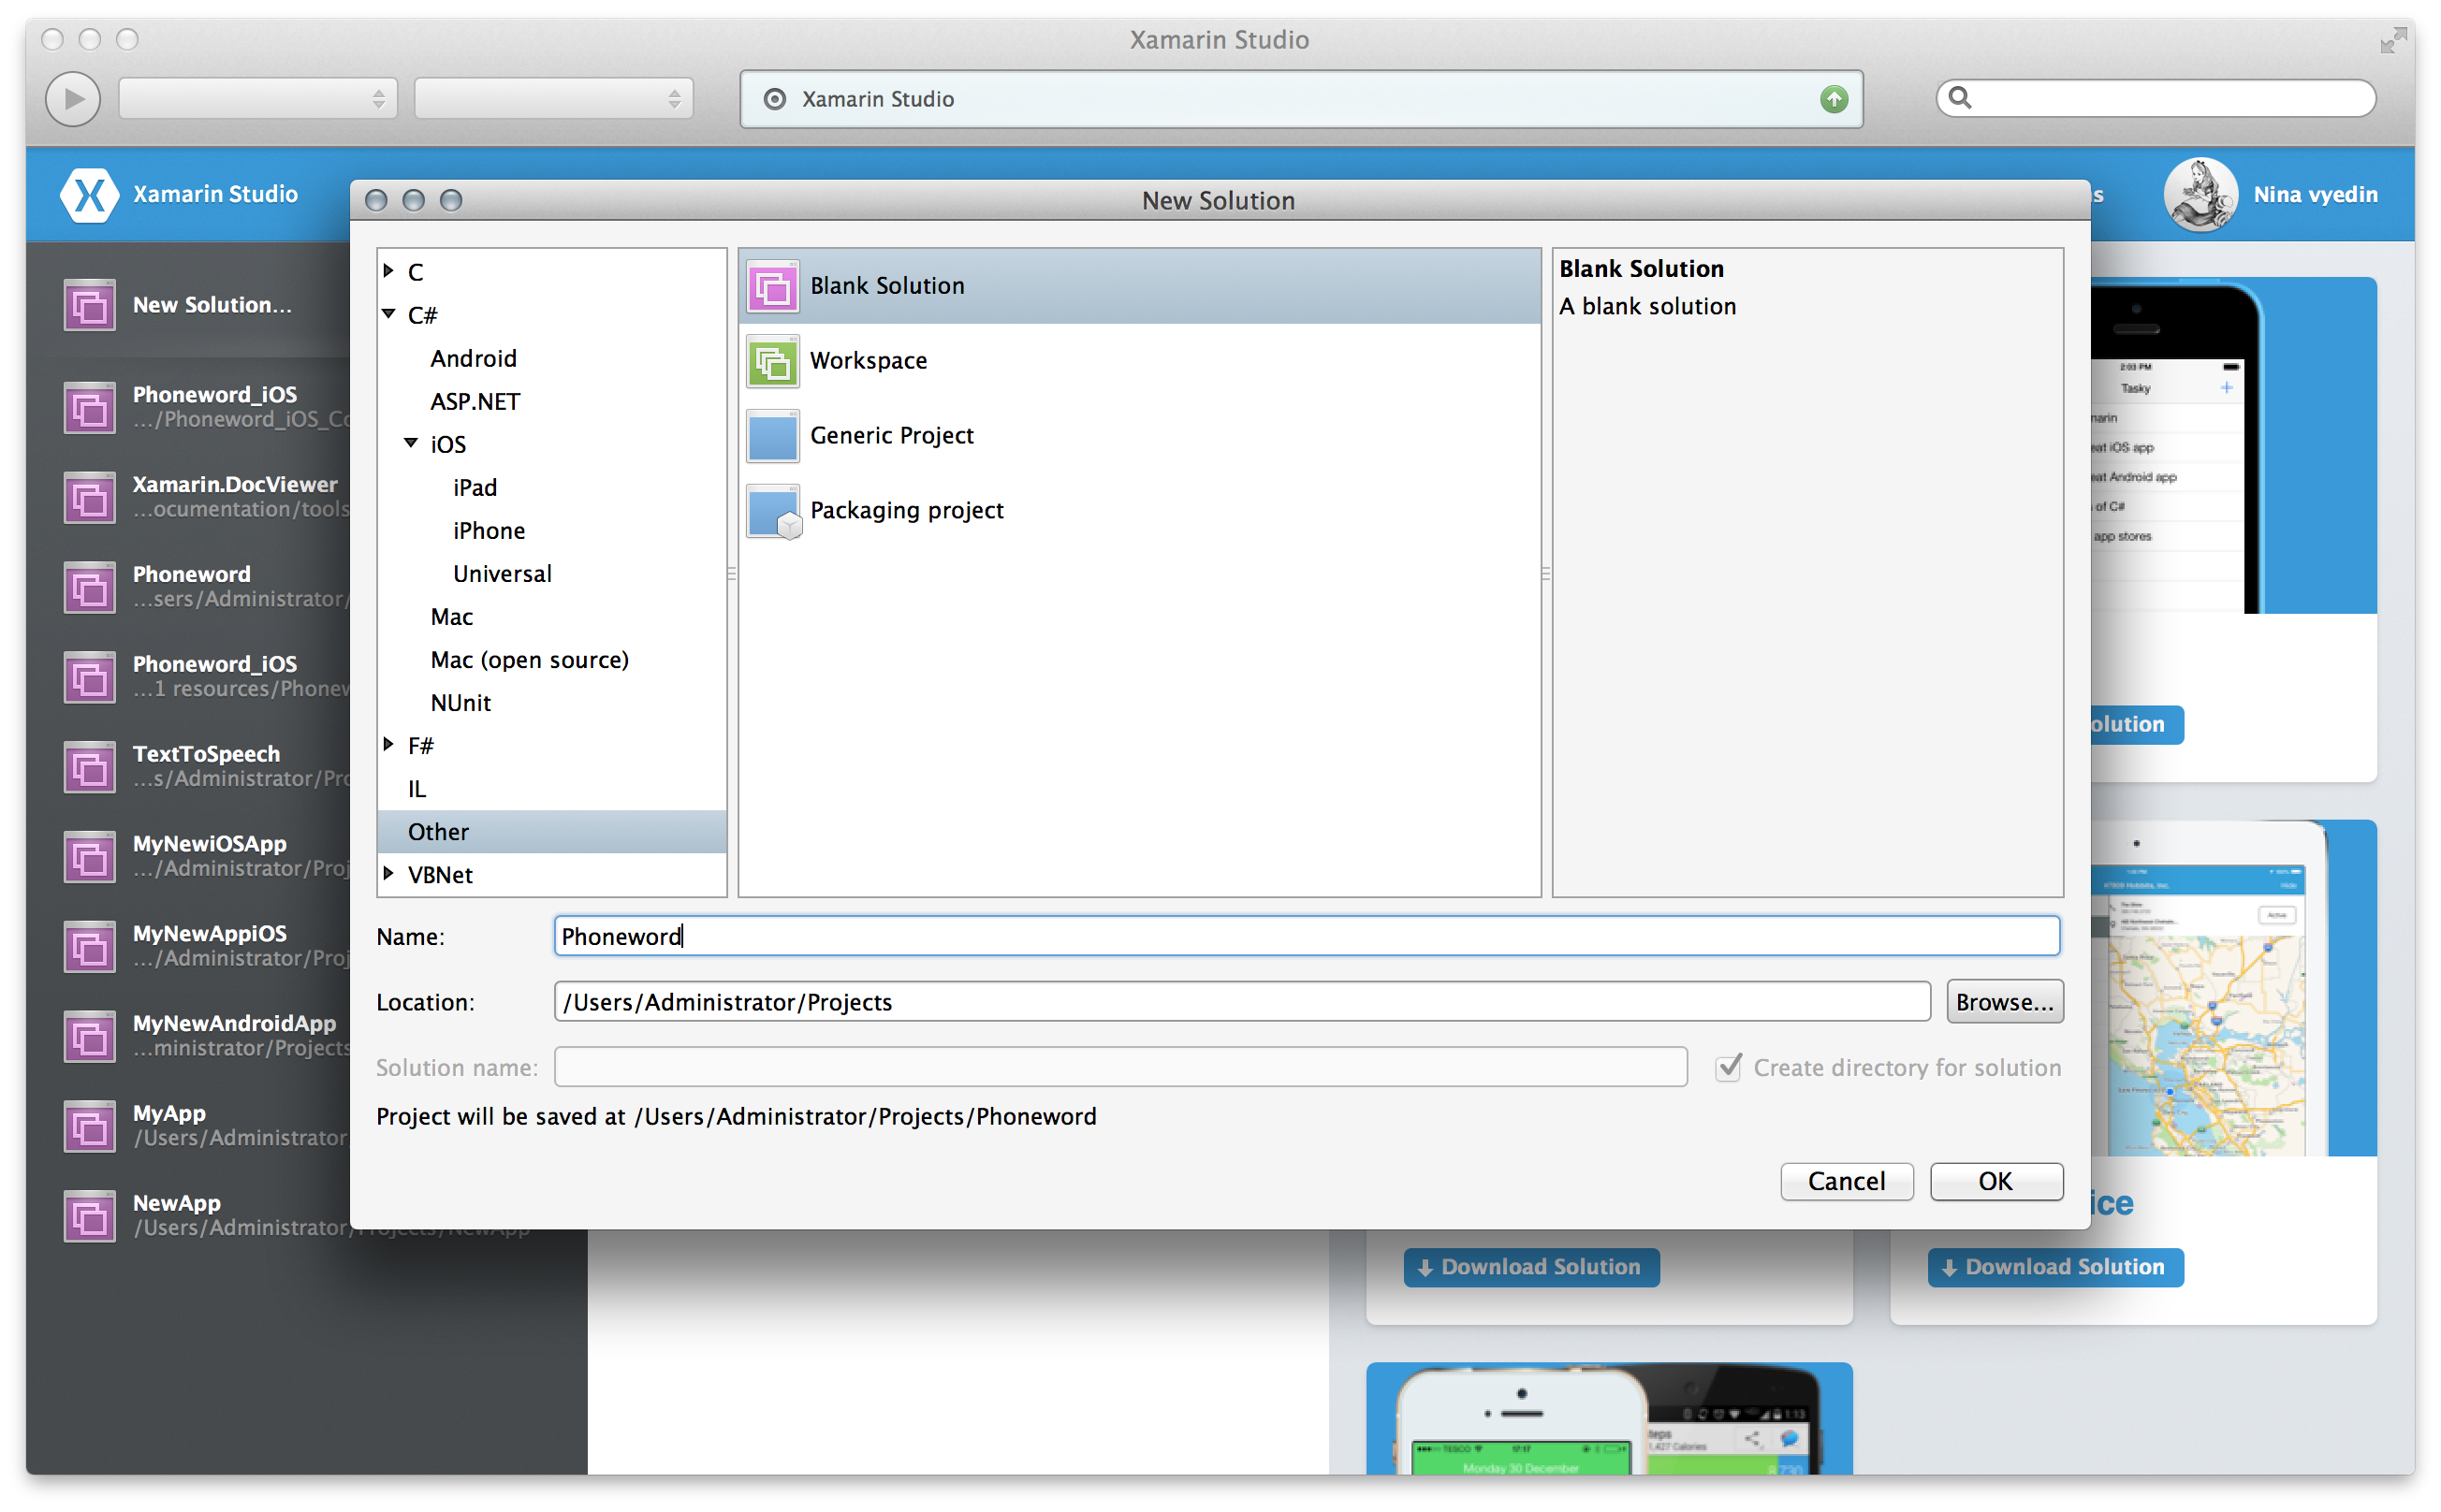The width and height of the screenshot is (2441, 1512).
Task: Select the Workspace template icon
Action: coord(772,361)
